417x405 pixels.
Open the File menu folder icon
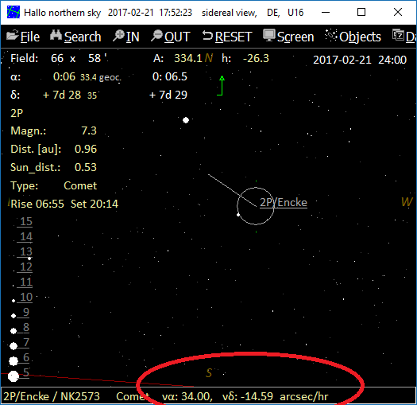click(12, 36)
